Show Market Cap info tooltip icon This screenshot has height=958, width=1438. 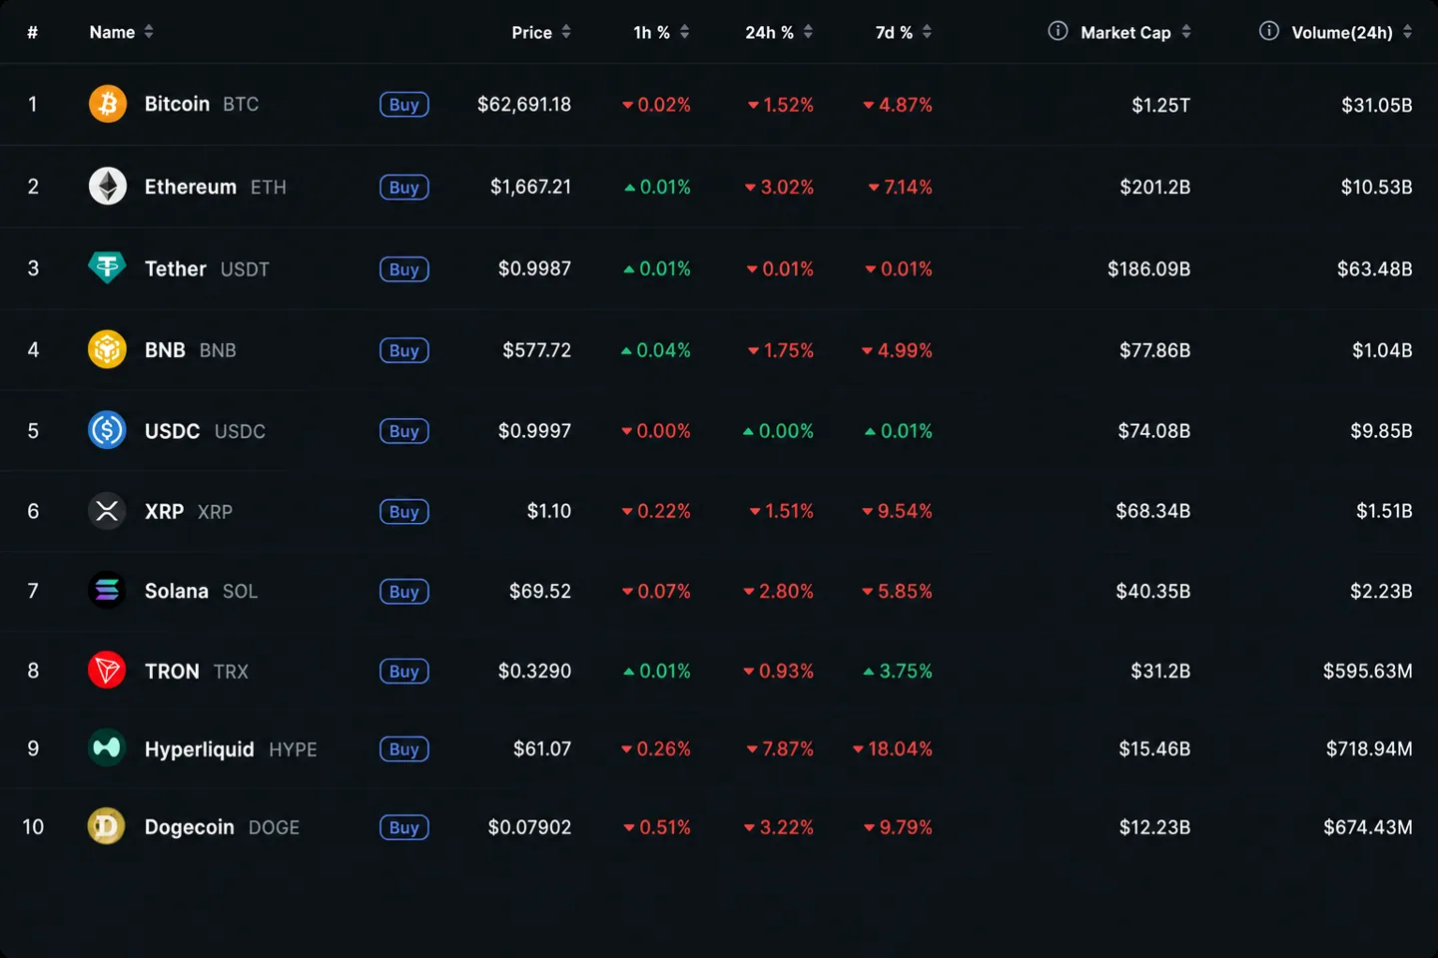coord(1058,31)
